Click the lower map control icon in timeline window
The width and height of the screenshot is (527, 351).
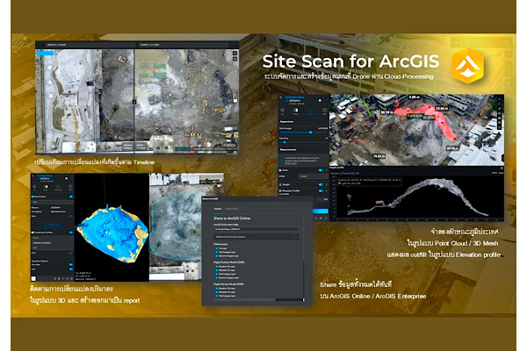235,59
